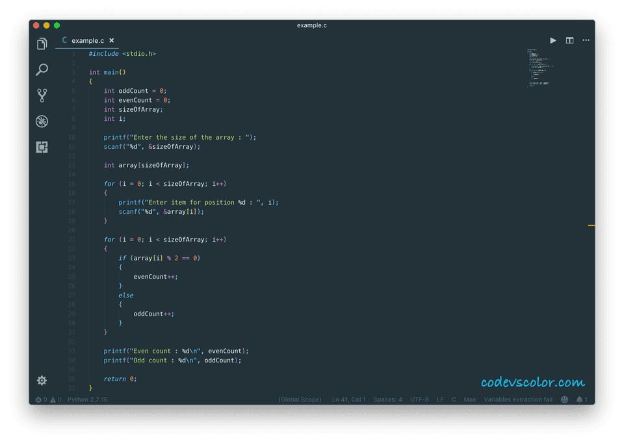
Task: Open feedback via the smiley icon
Action: tap(564, 399)
